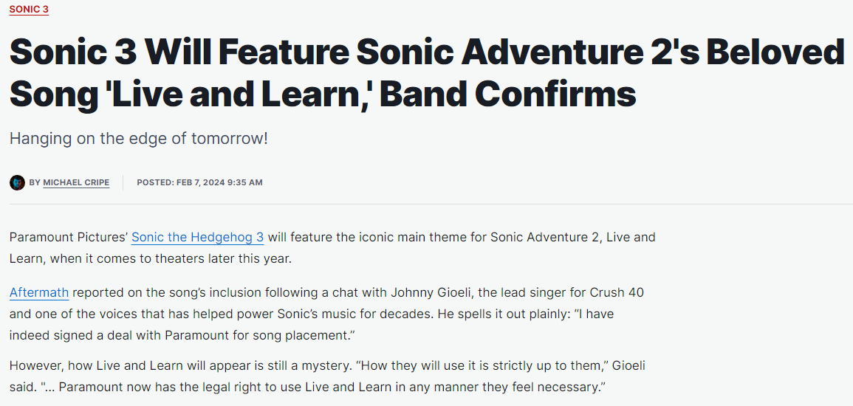Follow the Sonic the Hedgehog 3 link
This screenshot has height=406, width=853.
tap(197, 238)
